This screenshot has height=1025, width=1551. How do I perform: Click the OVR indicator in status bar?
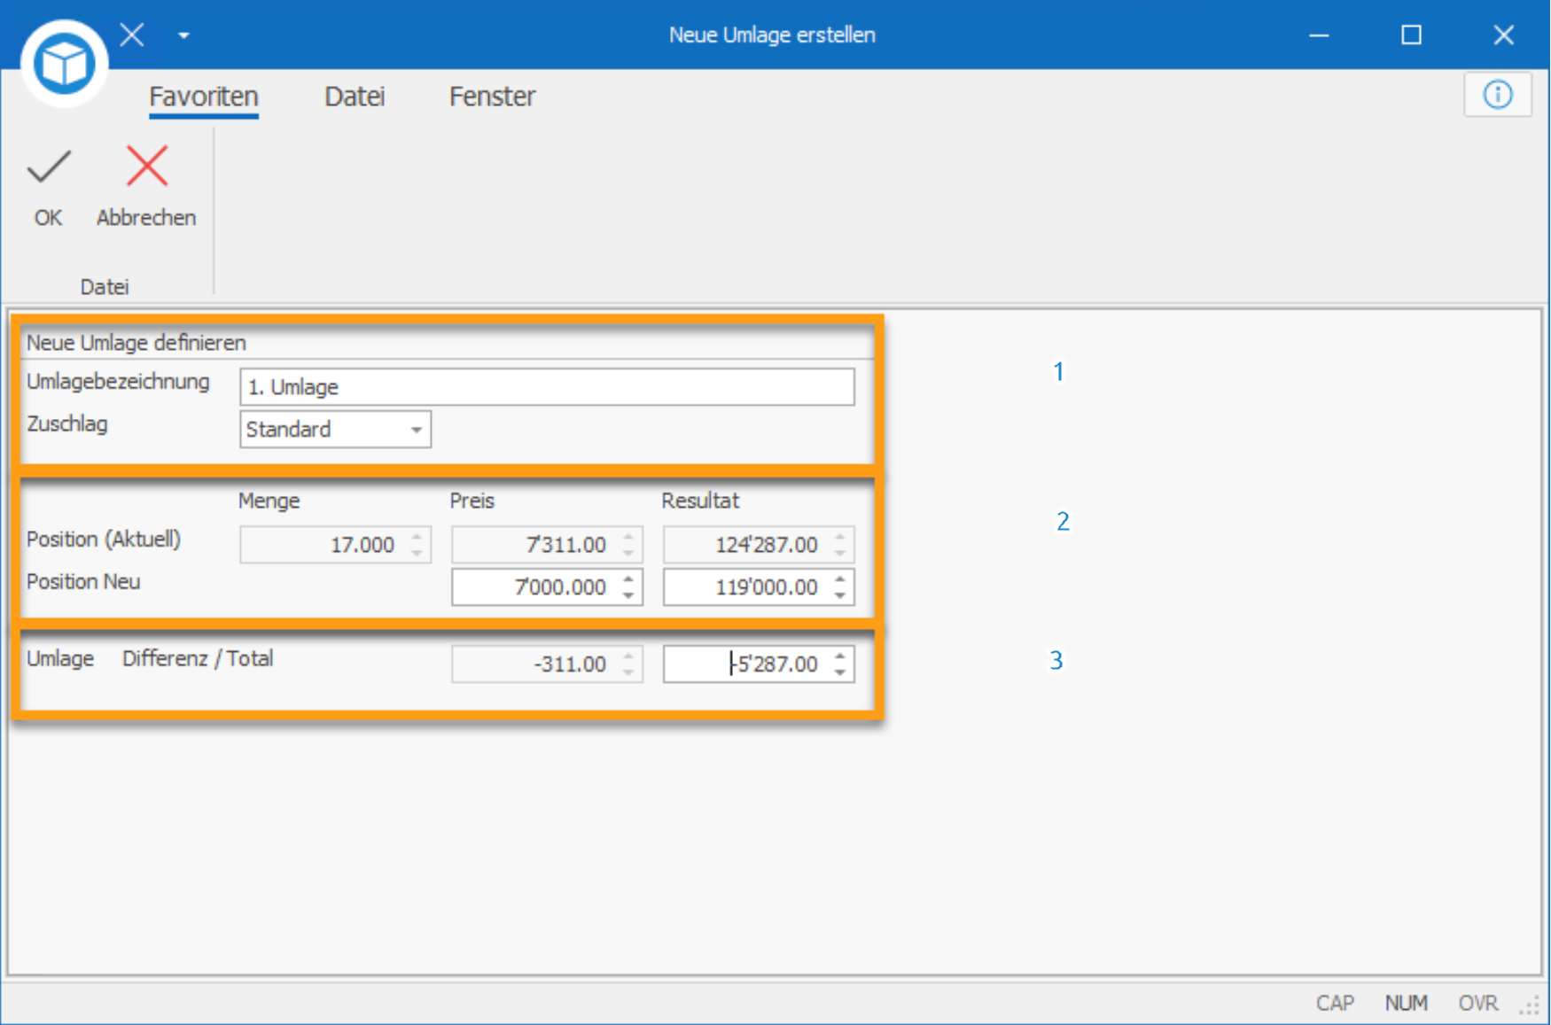(1478, 1003)
